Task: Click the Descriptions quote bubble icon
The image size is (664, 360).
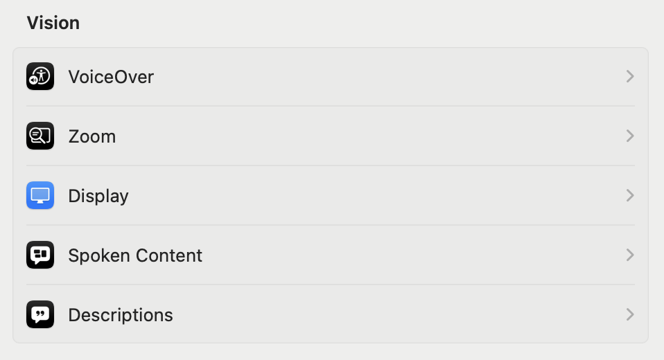Action: 40,314
